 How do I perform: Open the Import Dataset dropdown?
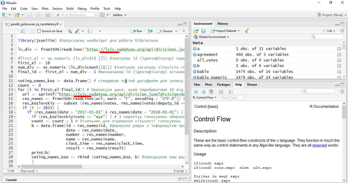point(225,31)
